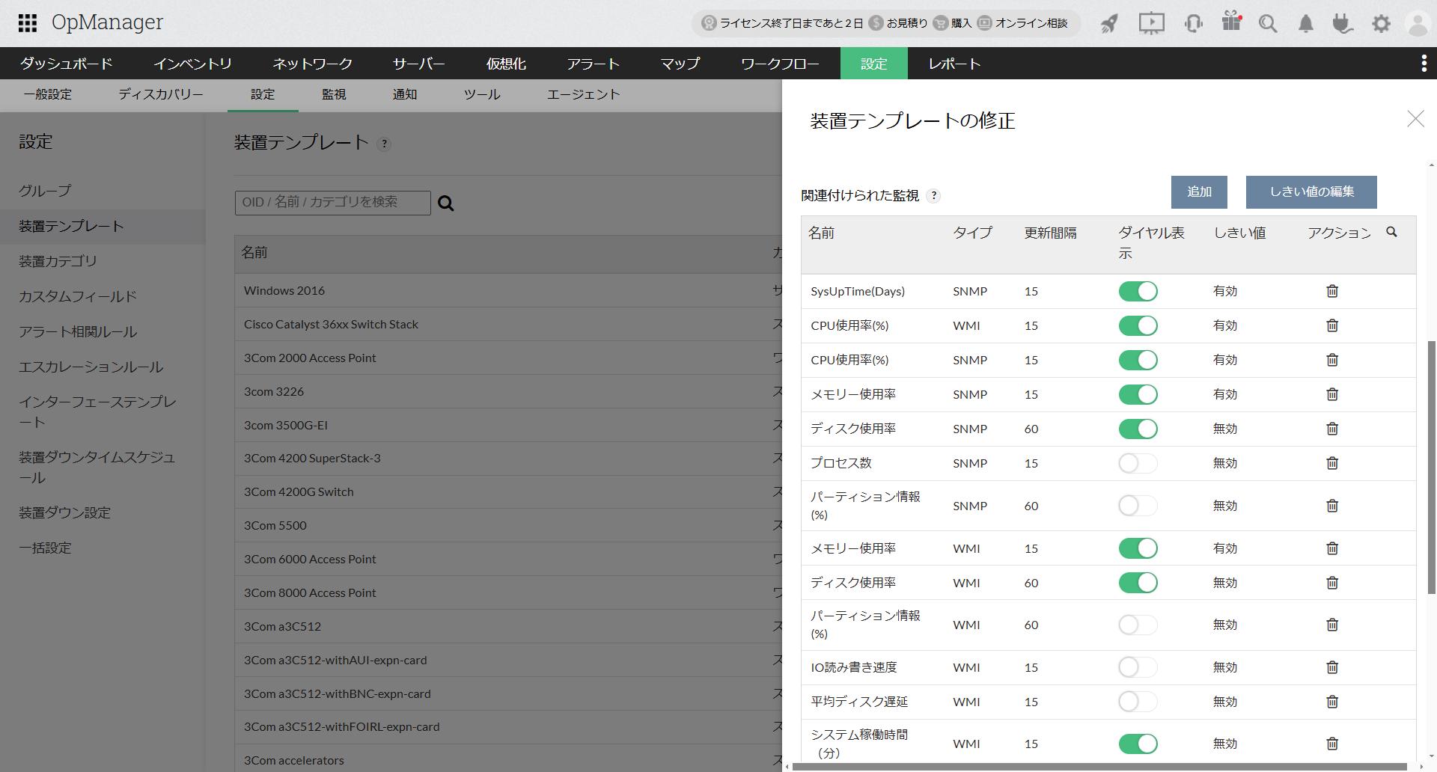Screen dimensions: 1437x772
Task: Switch to the インベントリ tab
Action: point(192,64)
